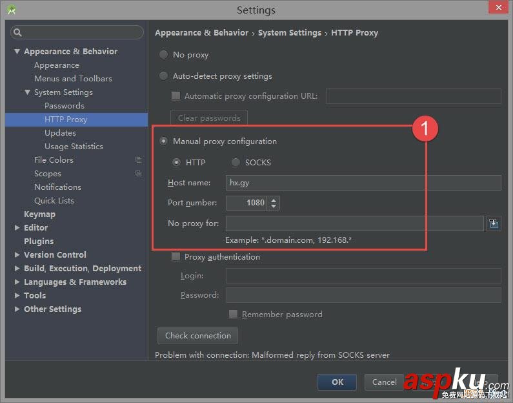Open the Plugins settings page

point(39,242)
